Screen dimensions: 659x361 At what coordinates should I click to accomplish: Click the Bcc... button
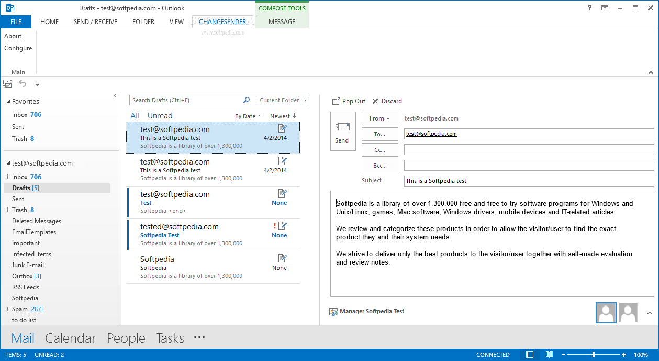click(x=379, y=166)
